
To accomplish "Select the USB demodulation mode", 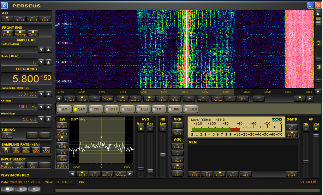I will (x=143, y=109).
